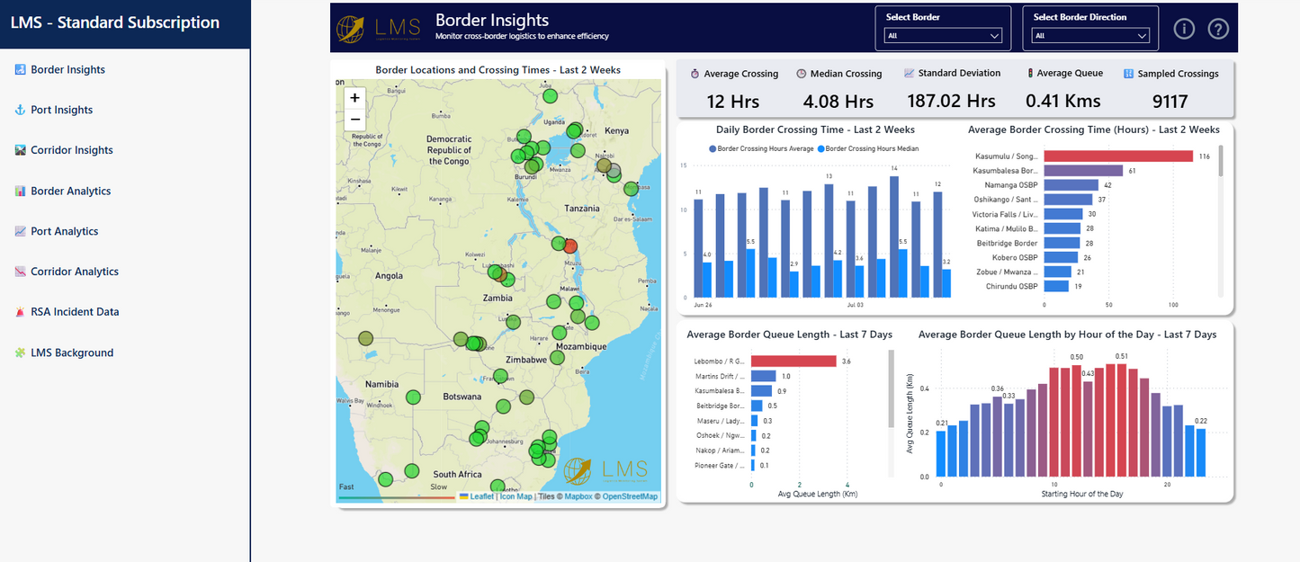Click the Port Insights anchor icon
This screenshot has height=562, width=1300.
tap(21, 110)
